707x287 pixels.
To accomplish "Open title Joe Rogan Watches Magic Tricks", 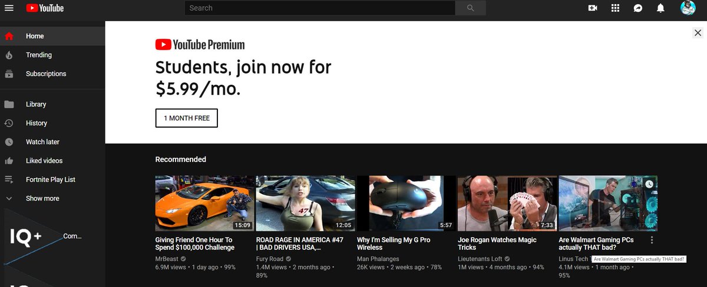I will [x=497, y=243].
